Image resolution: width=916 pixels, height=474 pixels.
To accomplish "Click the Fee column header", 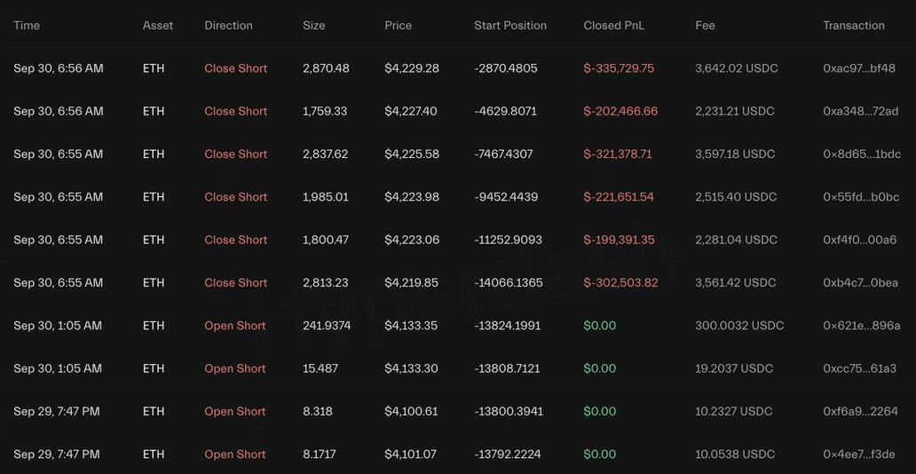I will coord(705,26).
